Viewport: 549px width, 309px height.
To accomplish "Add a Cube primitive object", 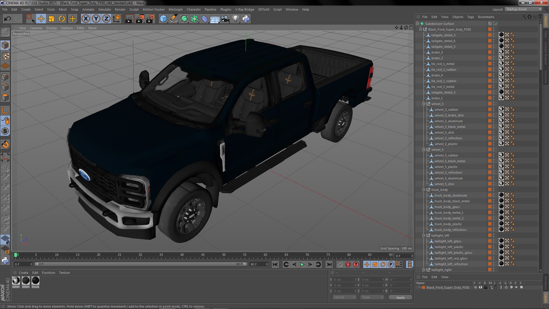I will tap(163, 19).
